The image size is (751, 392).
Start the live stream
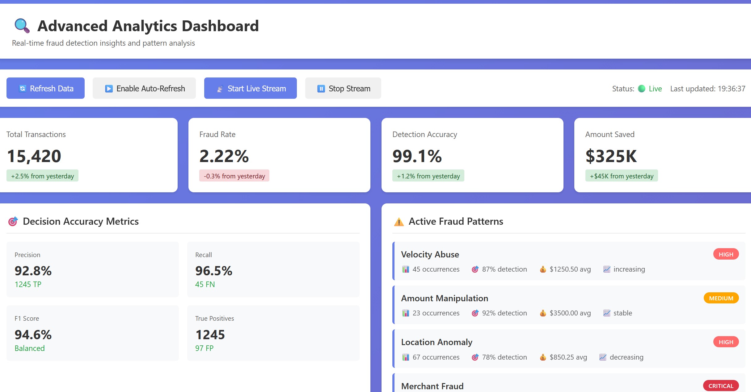pos(250,88)
